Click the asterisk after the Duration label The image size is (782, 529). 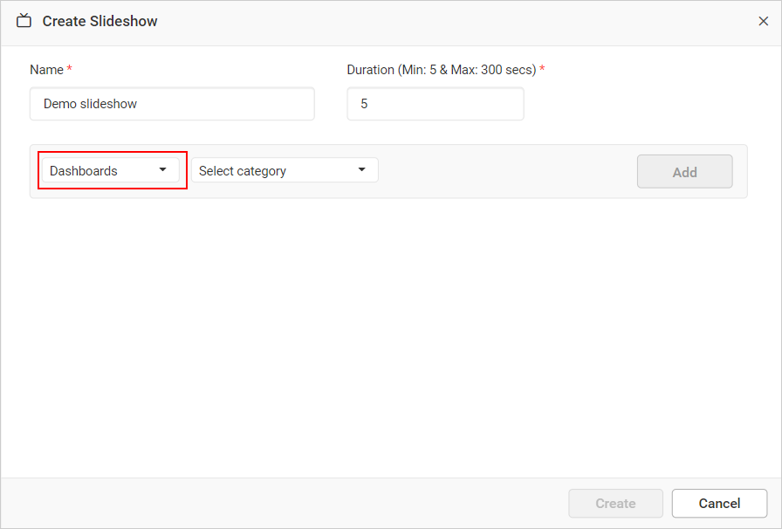coord(541,69)
